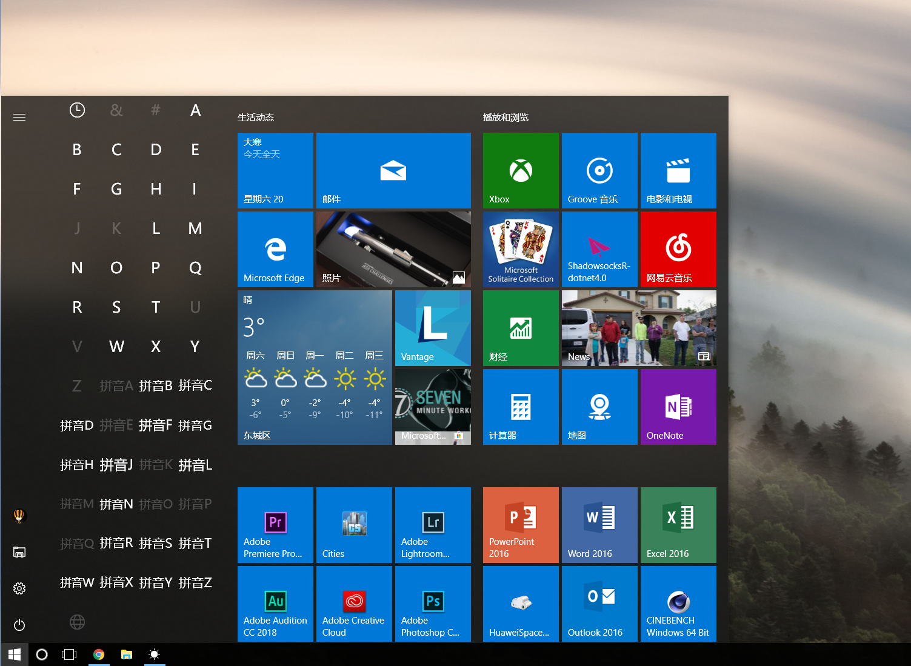
Task: Open Adobe Photoshop tile
Action: coord(433,604)
